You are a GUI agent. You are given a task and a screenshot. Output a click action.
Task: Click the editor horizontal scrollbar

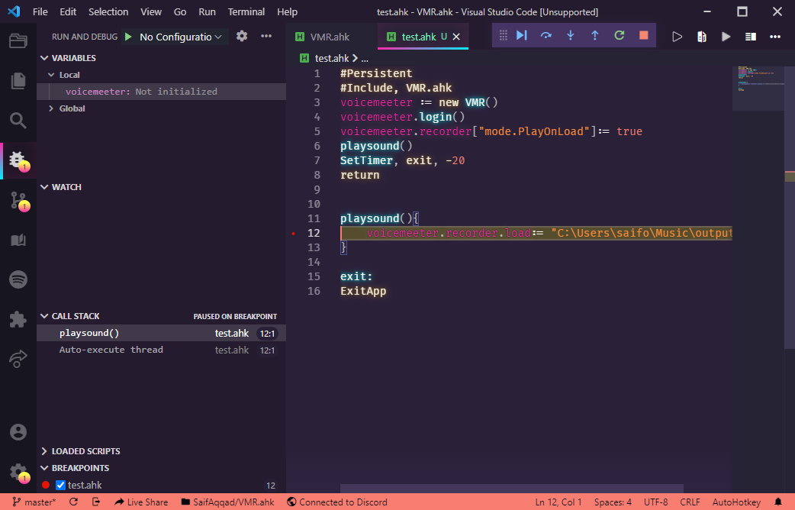pos(512,489)
